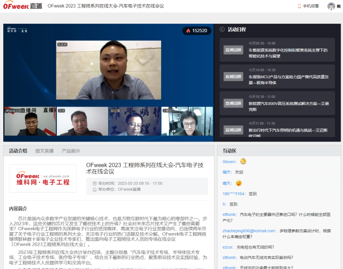Click the message 充电桩也有无线的吗?
This screenshot has width=343, height=269.
click(x=255, y=247)
